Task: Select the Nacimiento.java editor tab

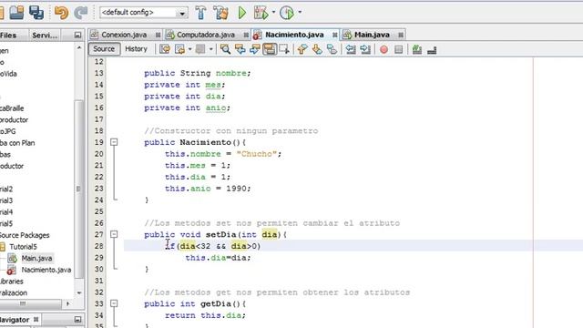Action: pos(294,35)
